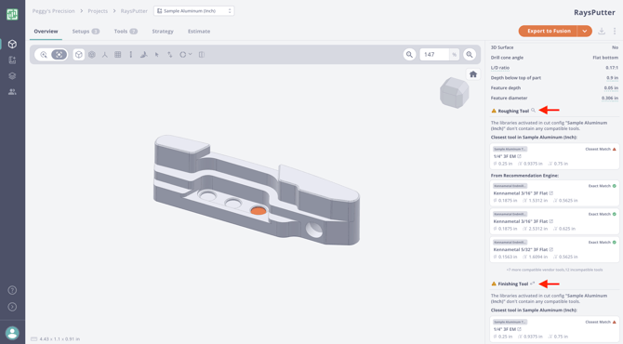The height and width of the screenshot is (344, 623).
Task: Click the icon next to Finishing Tool
Action: (x=533, y=284)
